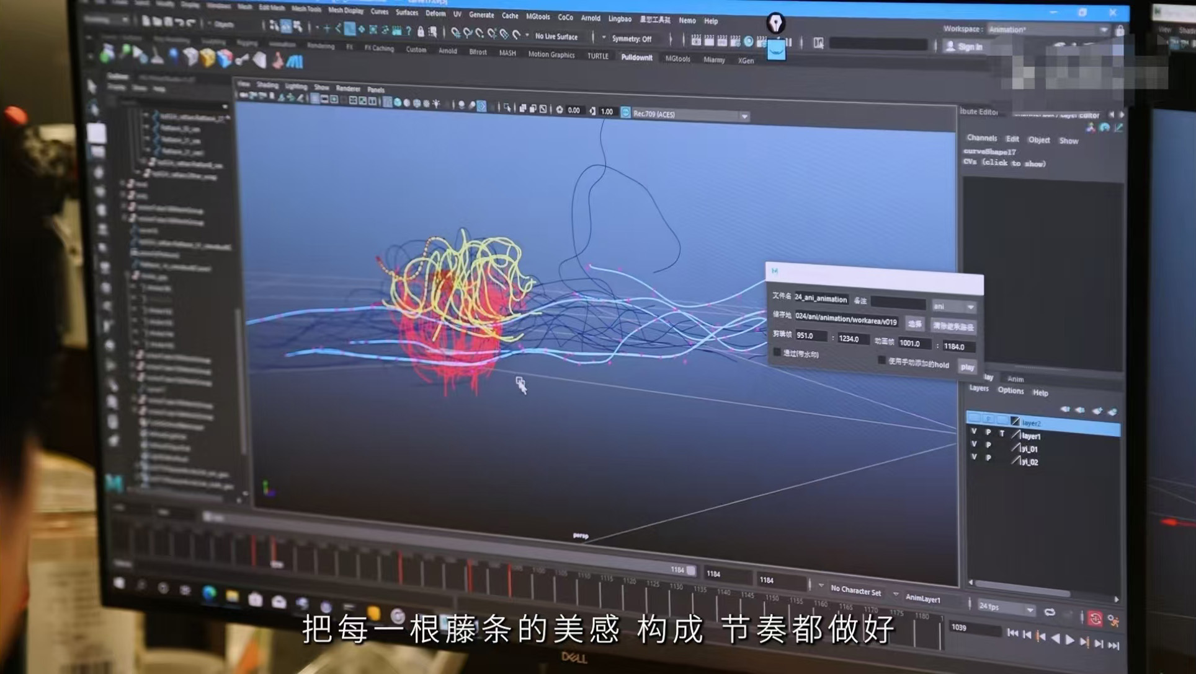Toggle template T of layer1
1196x674 pixels.
[1001, 434]
